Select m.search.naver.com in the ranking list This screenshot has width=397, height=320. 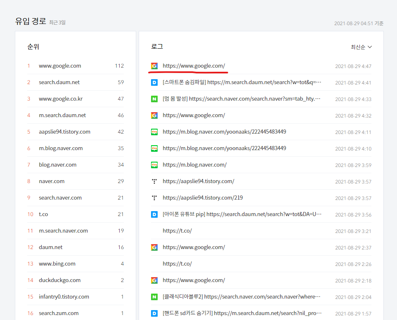click(x=63, y=231)
